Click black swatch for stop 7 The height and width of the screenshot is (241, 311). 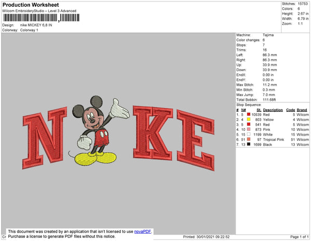[248, 144]
